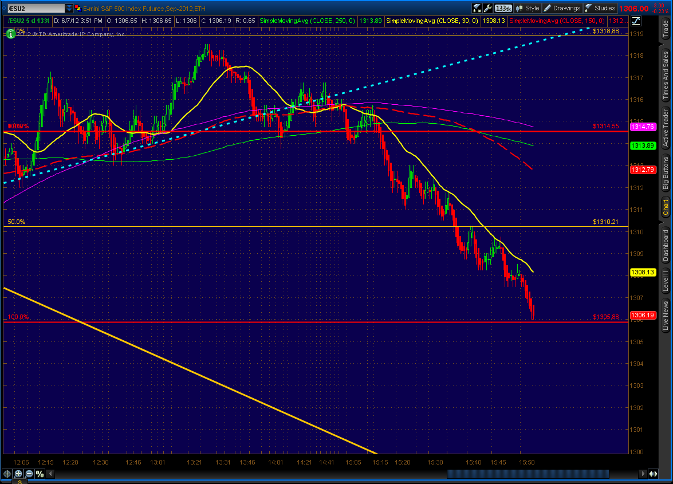Image resolution: width=673 pixels, height=484 pixels.
Task: Click the 30 SMA value 1308.13 in header
Action: (x=494, y=21)
